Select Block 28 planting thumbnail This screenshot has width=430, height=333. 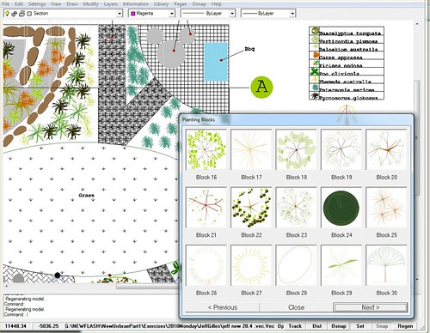pyautogui.click(x=296, y=265)
